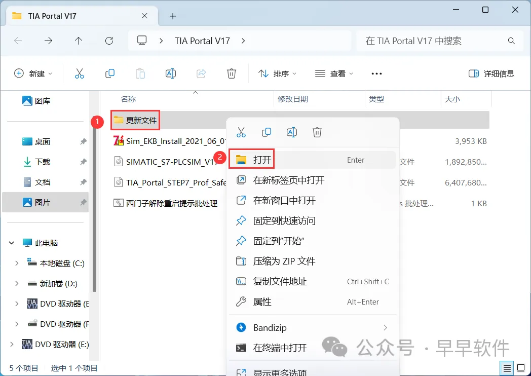
Task: Select 西门子解除重启提示批处理 file
Action: coord(166,203)
